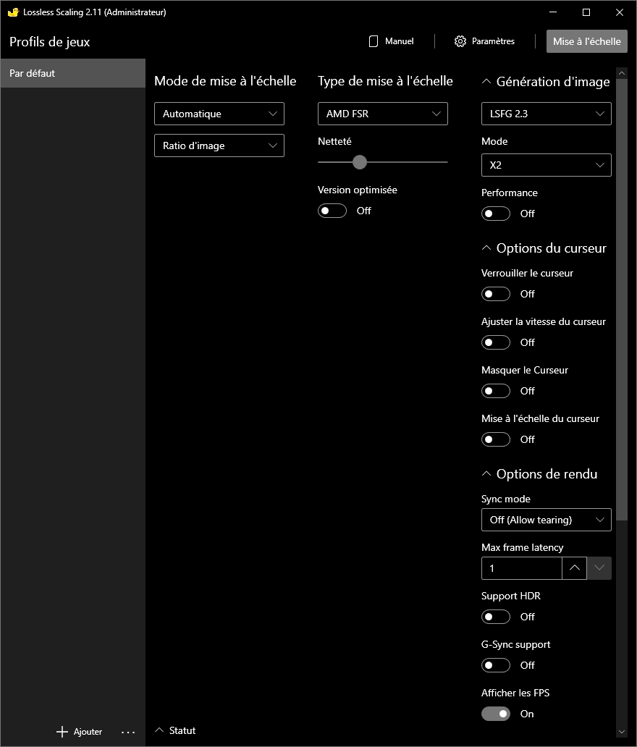This screenshot has width=637, height=747.
Task: Expand the Statut panel chevron
Action: coord(160,730)
